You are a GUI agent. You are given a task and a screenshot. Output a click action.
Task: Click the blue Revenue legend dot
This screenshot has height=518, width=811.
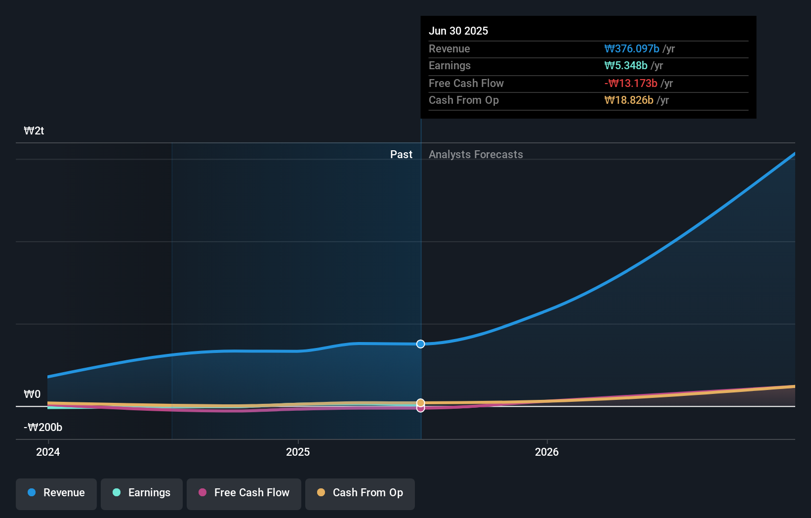click(x=31, y=493)
